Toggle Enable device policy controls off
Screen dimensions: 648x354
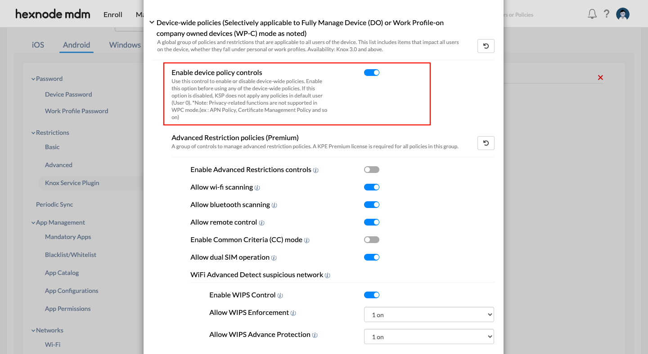tap(372, 72)
